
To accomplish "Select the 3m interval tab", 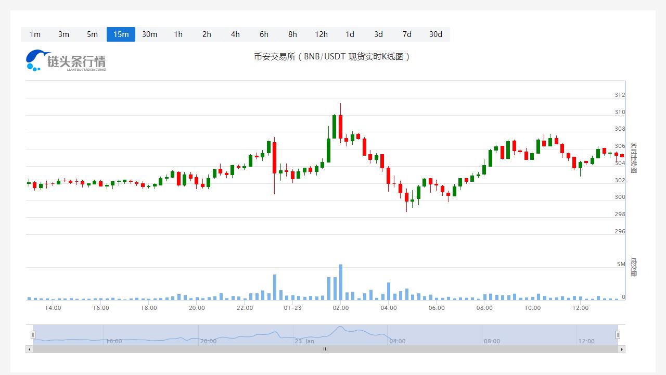I will click(x=63, y=34).
